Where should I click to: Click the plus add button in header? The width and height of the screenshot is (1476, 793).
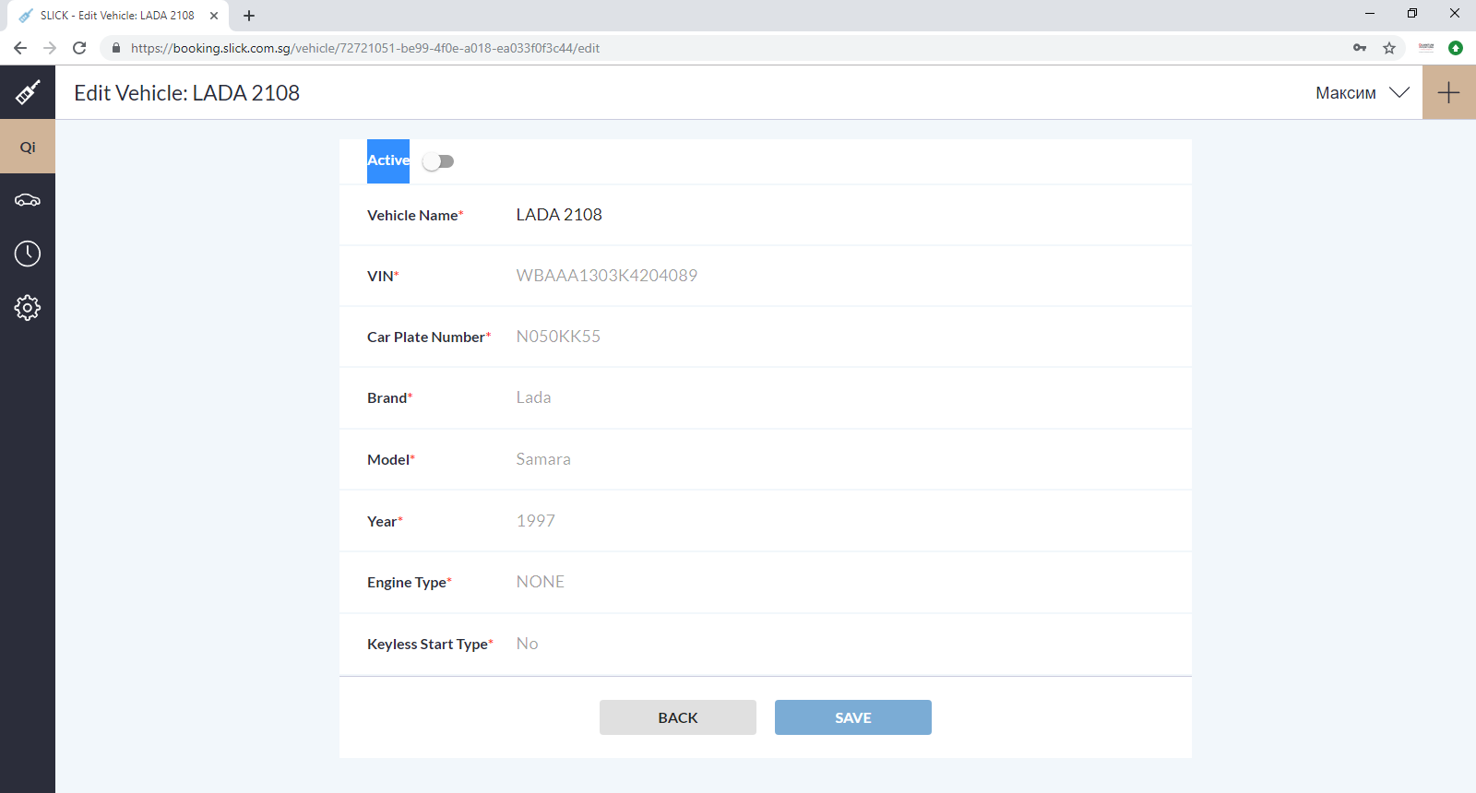[1449, 92]
